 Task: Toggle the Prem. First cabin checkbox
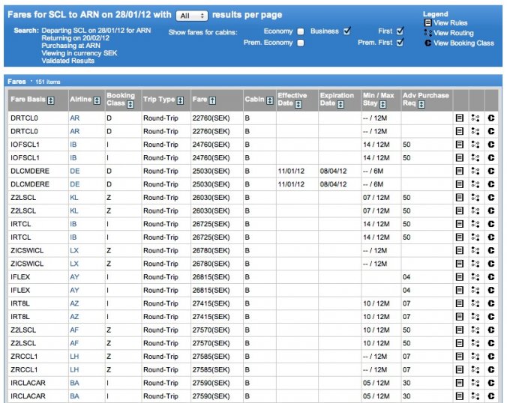(400, 43)
